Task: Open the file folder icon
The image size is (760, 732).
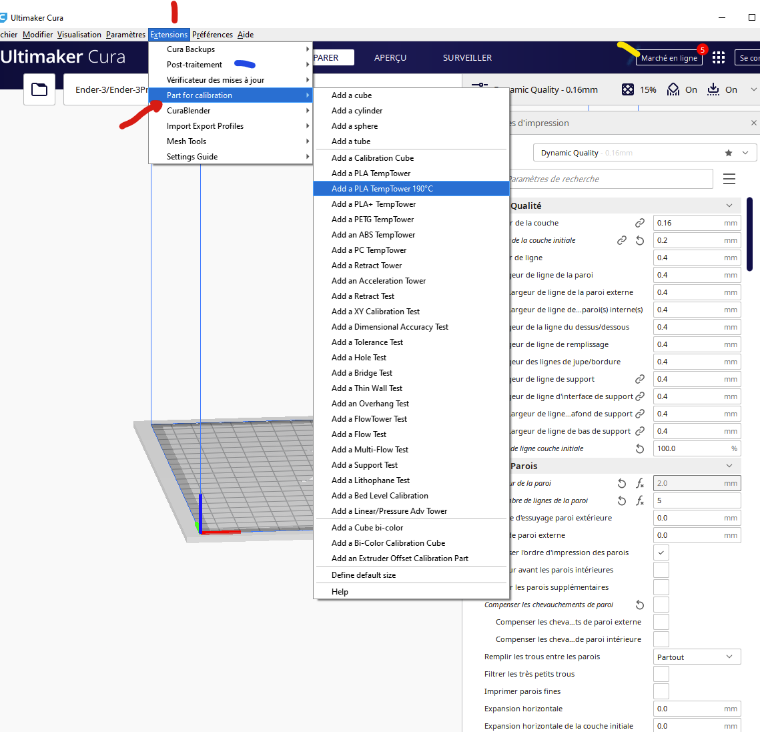Action: [39, 89]
